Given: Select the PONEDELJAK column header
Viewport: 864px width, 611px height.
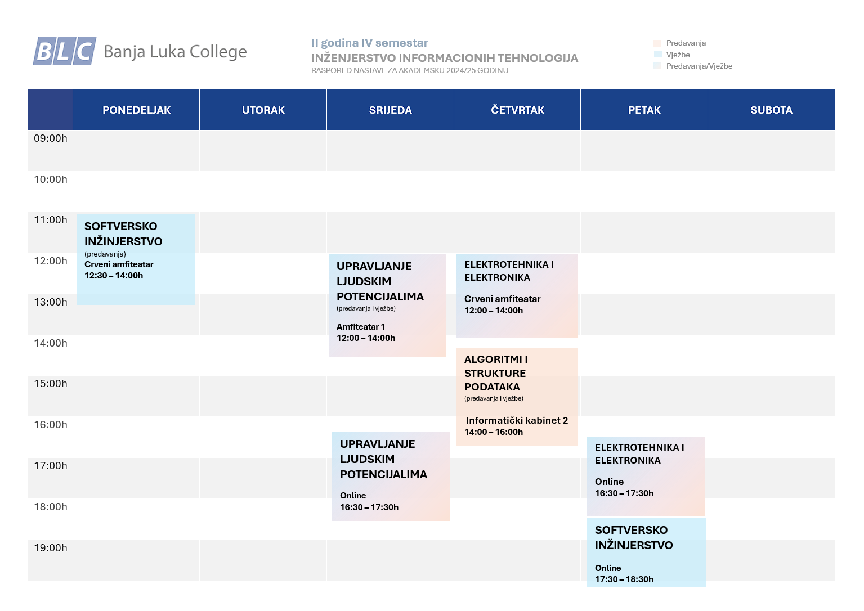Looking at the screenshot, I should pos(136,110).
